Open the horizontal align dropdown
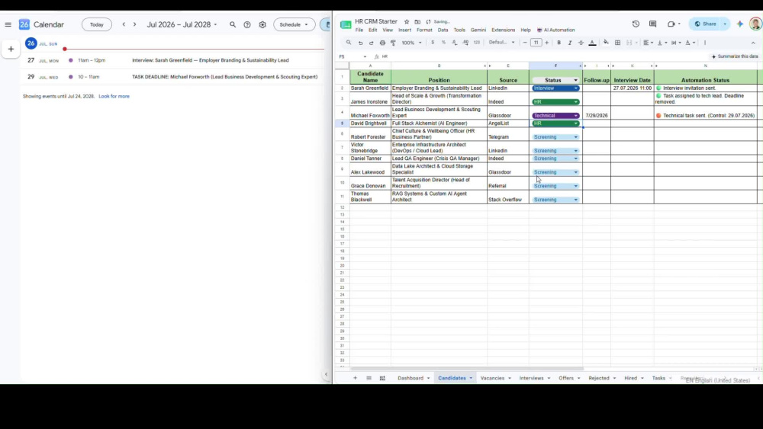This screenshot has width=763, height=429. coord(648,43)
